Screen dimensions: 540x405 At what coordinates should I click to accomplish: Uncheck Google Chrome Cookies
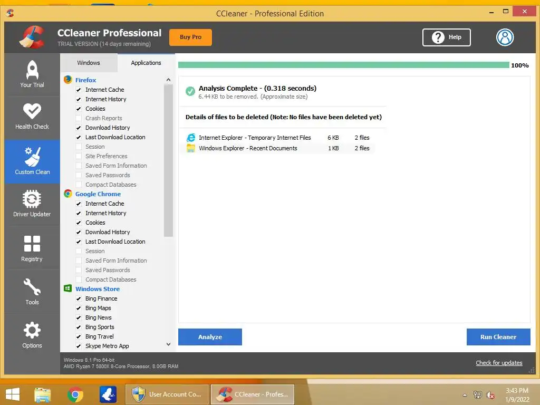pos(79,223)
